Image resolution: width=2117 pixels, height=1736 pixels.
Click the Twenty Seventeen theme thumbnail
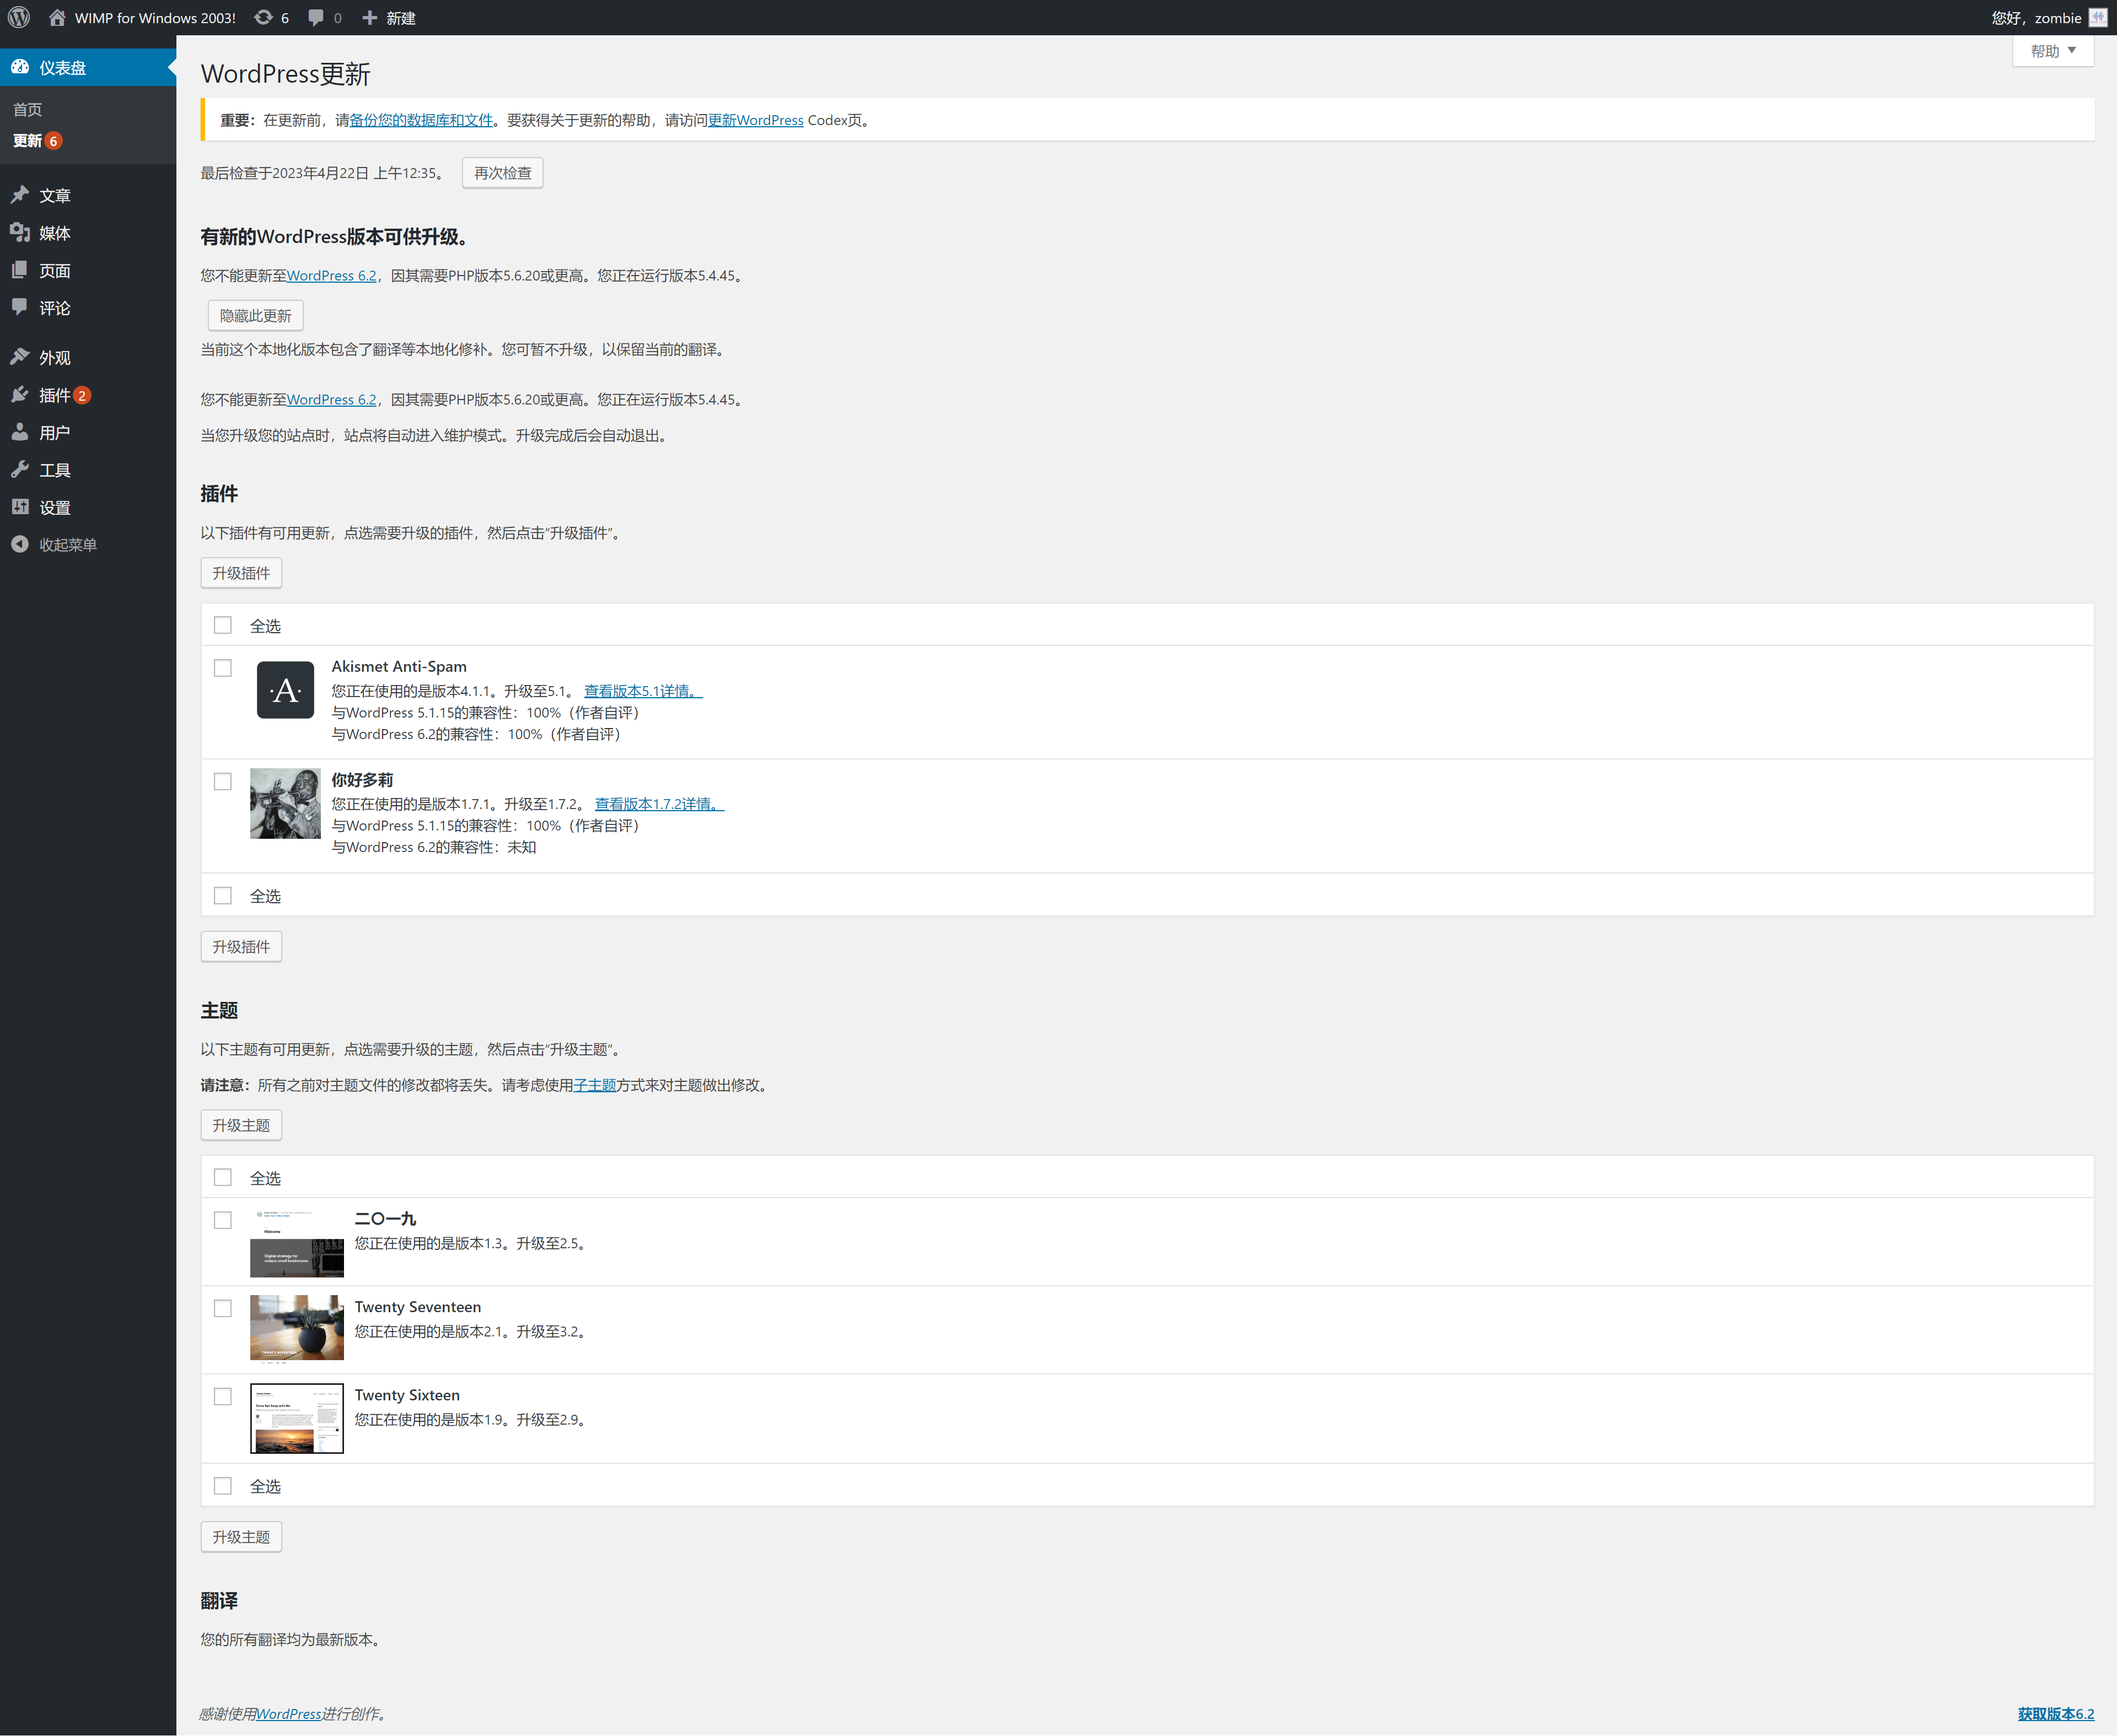tap(297, 1330)
